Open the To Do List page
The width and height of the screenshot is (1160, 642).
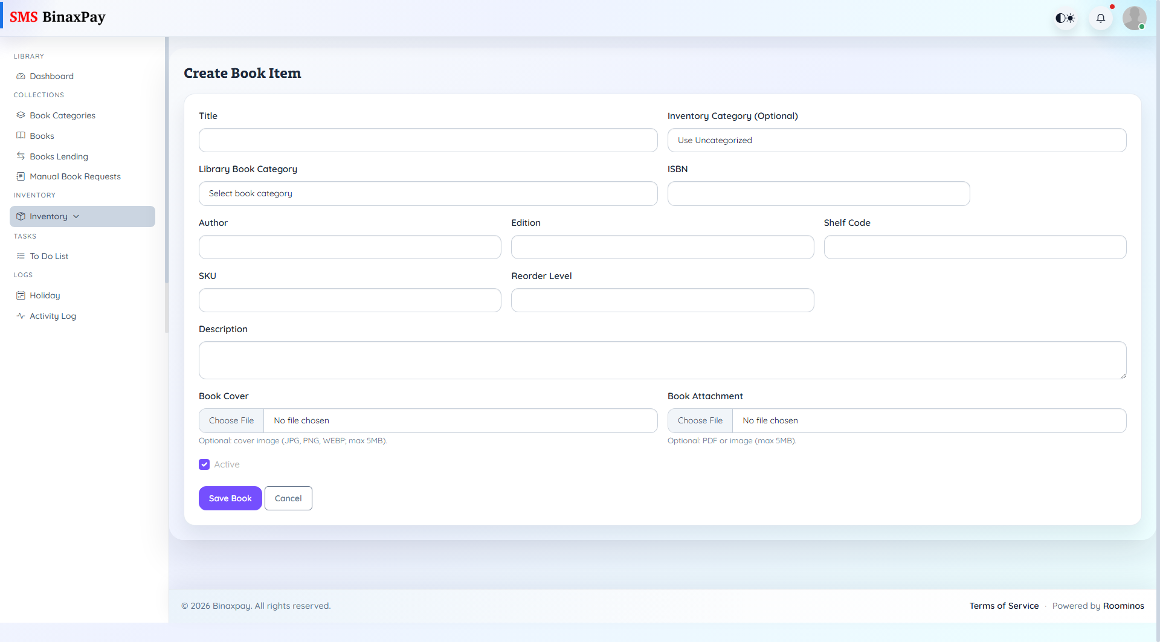pyautogui.click(x=49, y=256)
